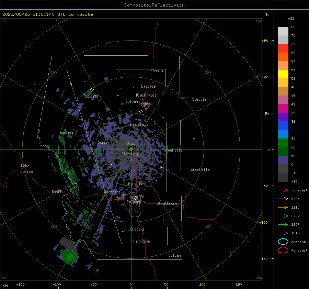Click the light gray 80 dBZ swatch
This screenshot has height=289, width=309.
click(283, 31)
